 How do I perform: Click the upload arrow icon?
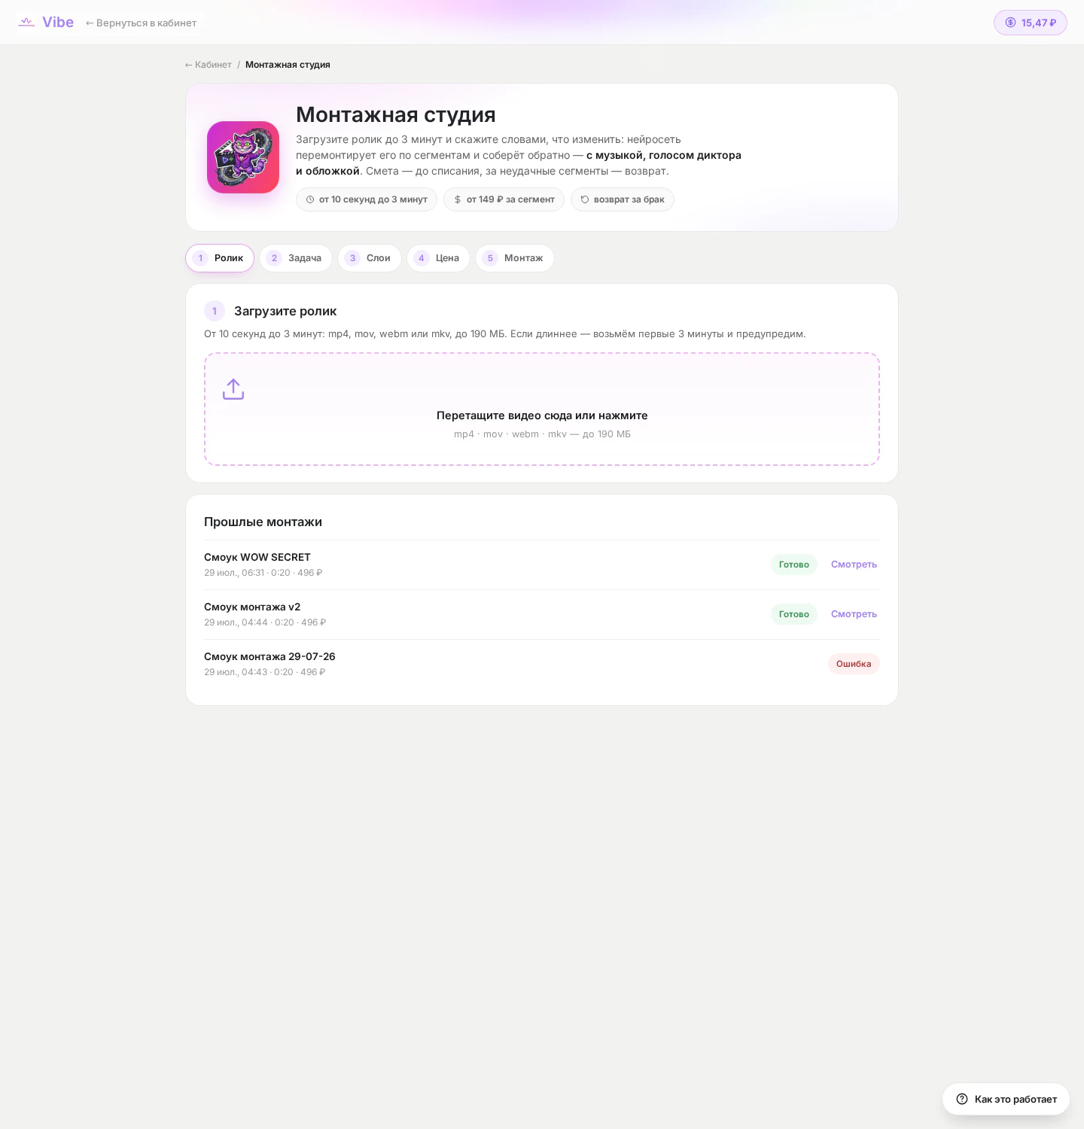click(x=233, y=389)
